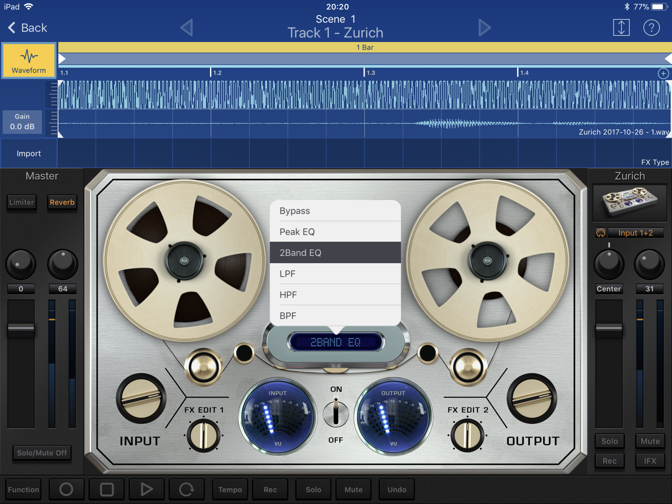Click the orange MIDI-style input icon
The height and width of the screenshot is (504, 672).
(601, 233)
